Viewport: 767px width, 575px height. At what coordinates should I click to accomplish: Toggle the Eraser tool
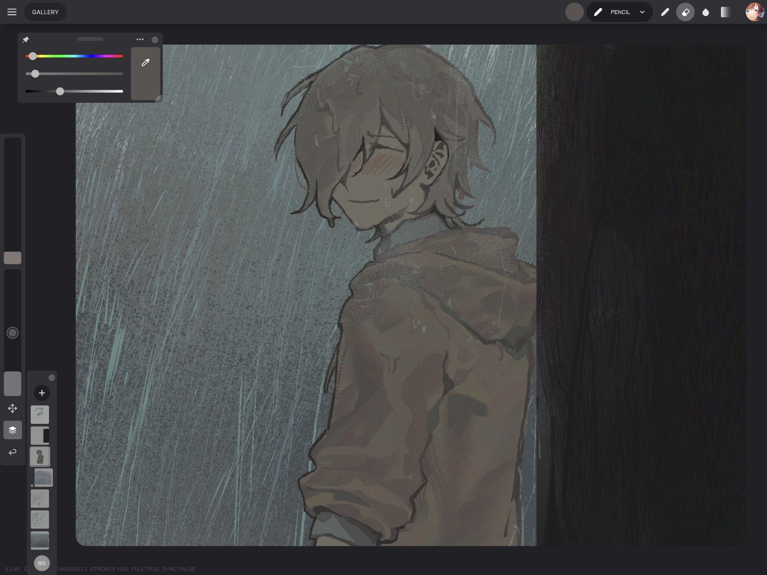click(x=685, y=12)
